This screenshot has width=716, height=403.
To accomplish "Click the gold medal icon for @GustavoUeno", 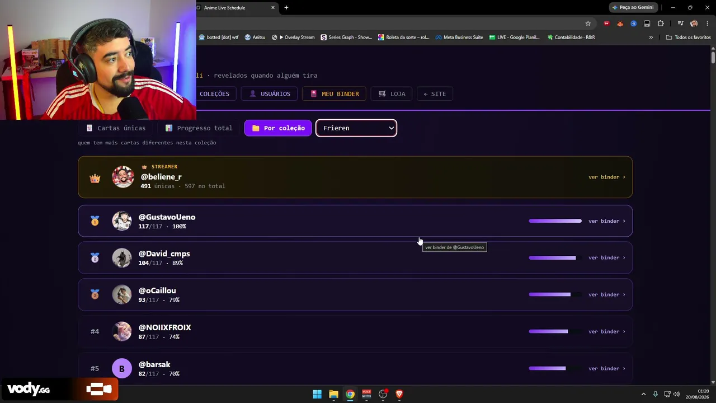I will coord(95,221).
